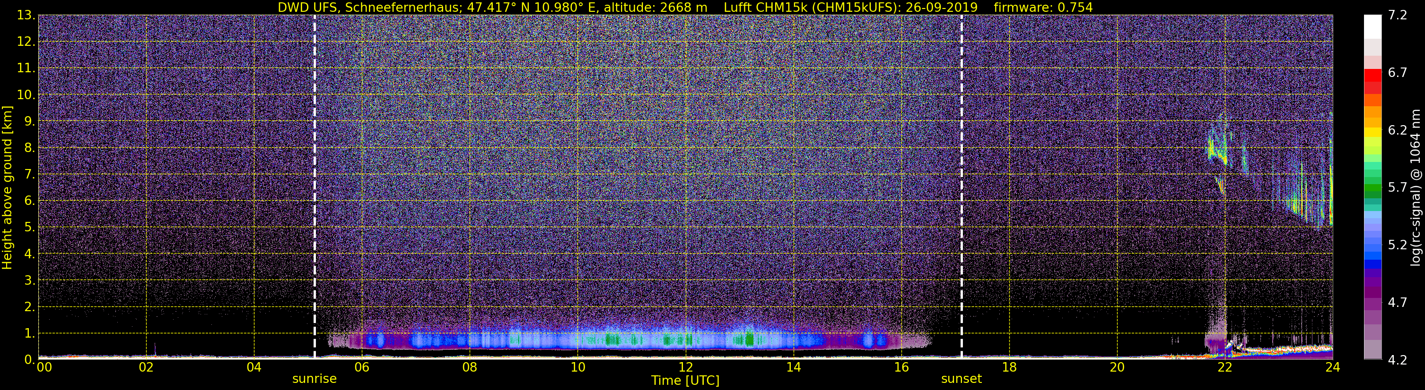
Task: Click the "sunset" label below the time axis
Action: coord(962,379)
